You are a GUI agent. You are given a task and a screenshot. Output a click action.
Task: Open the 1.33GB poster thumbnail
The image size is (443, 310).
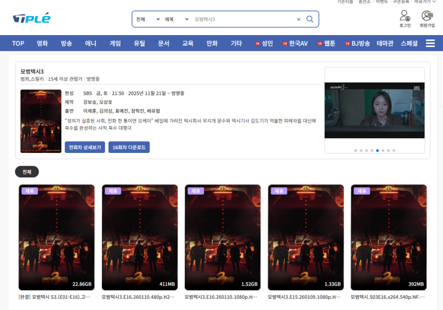point(306,237)
